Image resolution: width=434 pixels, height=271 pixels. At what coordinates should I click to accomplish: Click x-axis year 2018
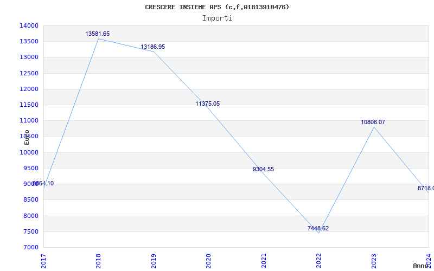(99, 261)
